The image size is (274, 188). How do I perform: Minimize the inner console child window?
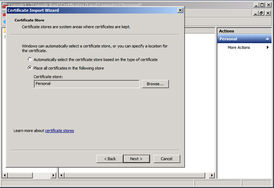[x=255, y=13]
